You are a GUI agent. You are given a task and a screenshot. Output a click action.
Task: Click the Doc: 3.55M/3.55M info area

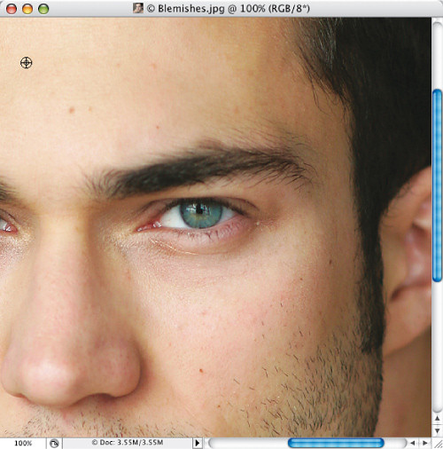tap(128, 443)
